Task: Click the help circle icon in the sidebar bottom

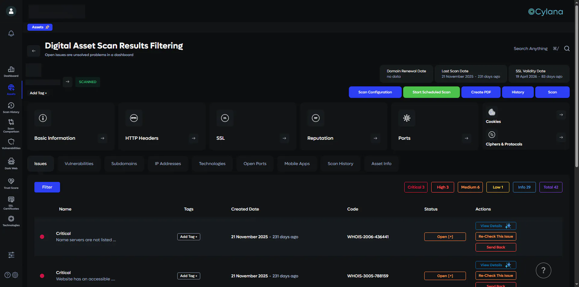Action: click(x=8, y=275)
